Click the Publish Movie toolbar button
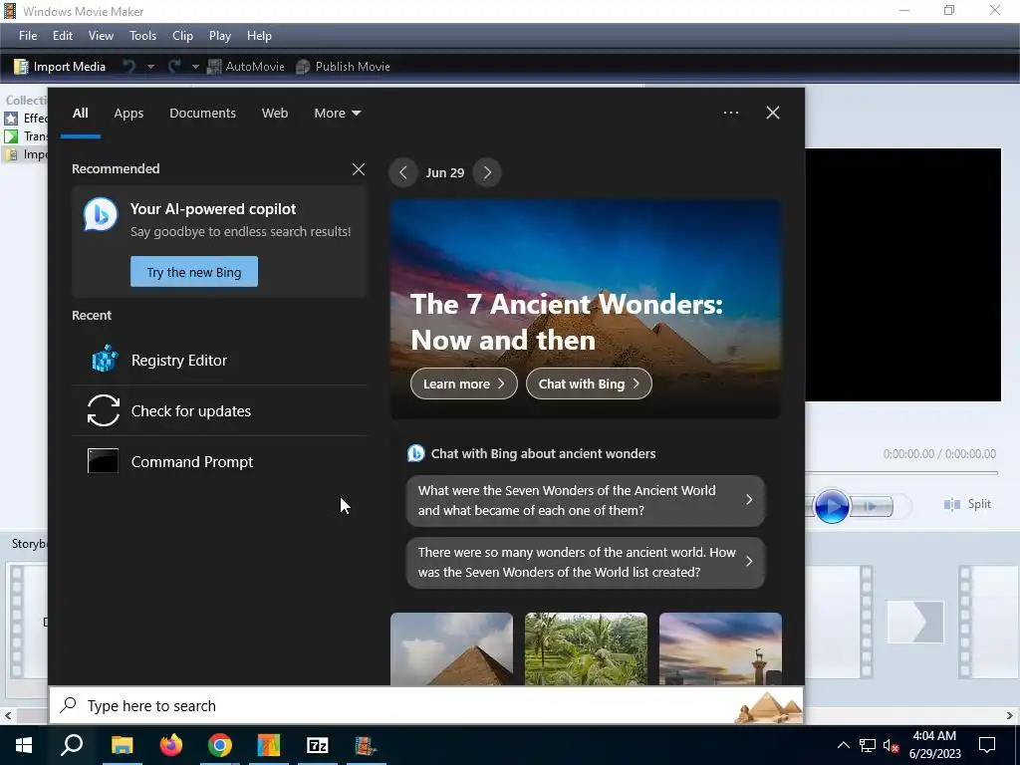 pos(343,67)
